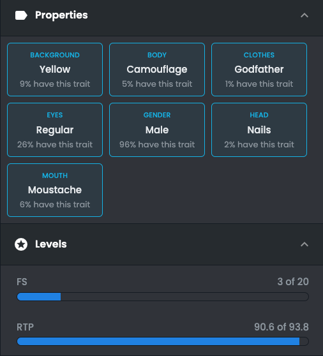Click the FS level progress bar
323x356 pixels.
(163, 297)
